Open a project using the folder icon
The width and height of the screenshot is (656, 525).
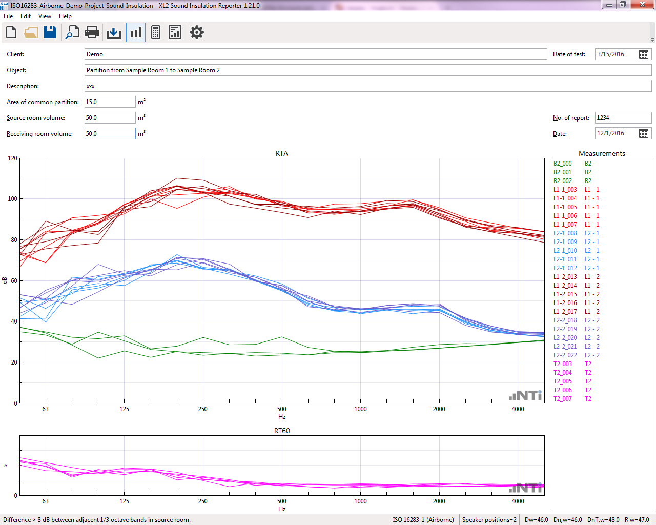[x=31, y=33]
